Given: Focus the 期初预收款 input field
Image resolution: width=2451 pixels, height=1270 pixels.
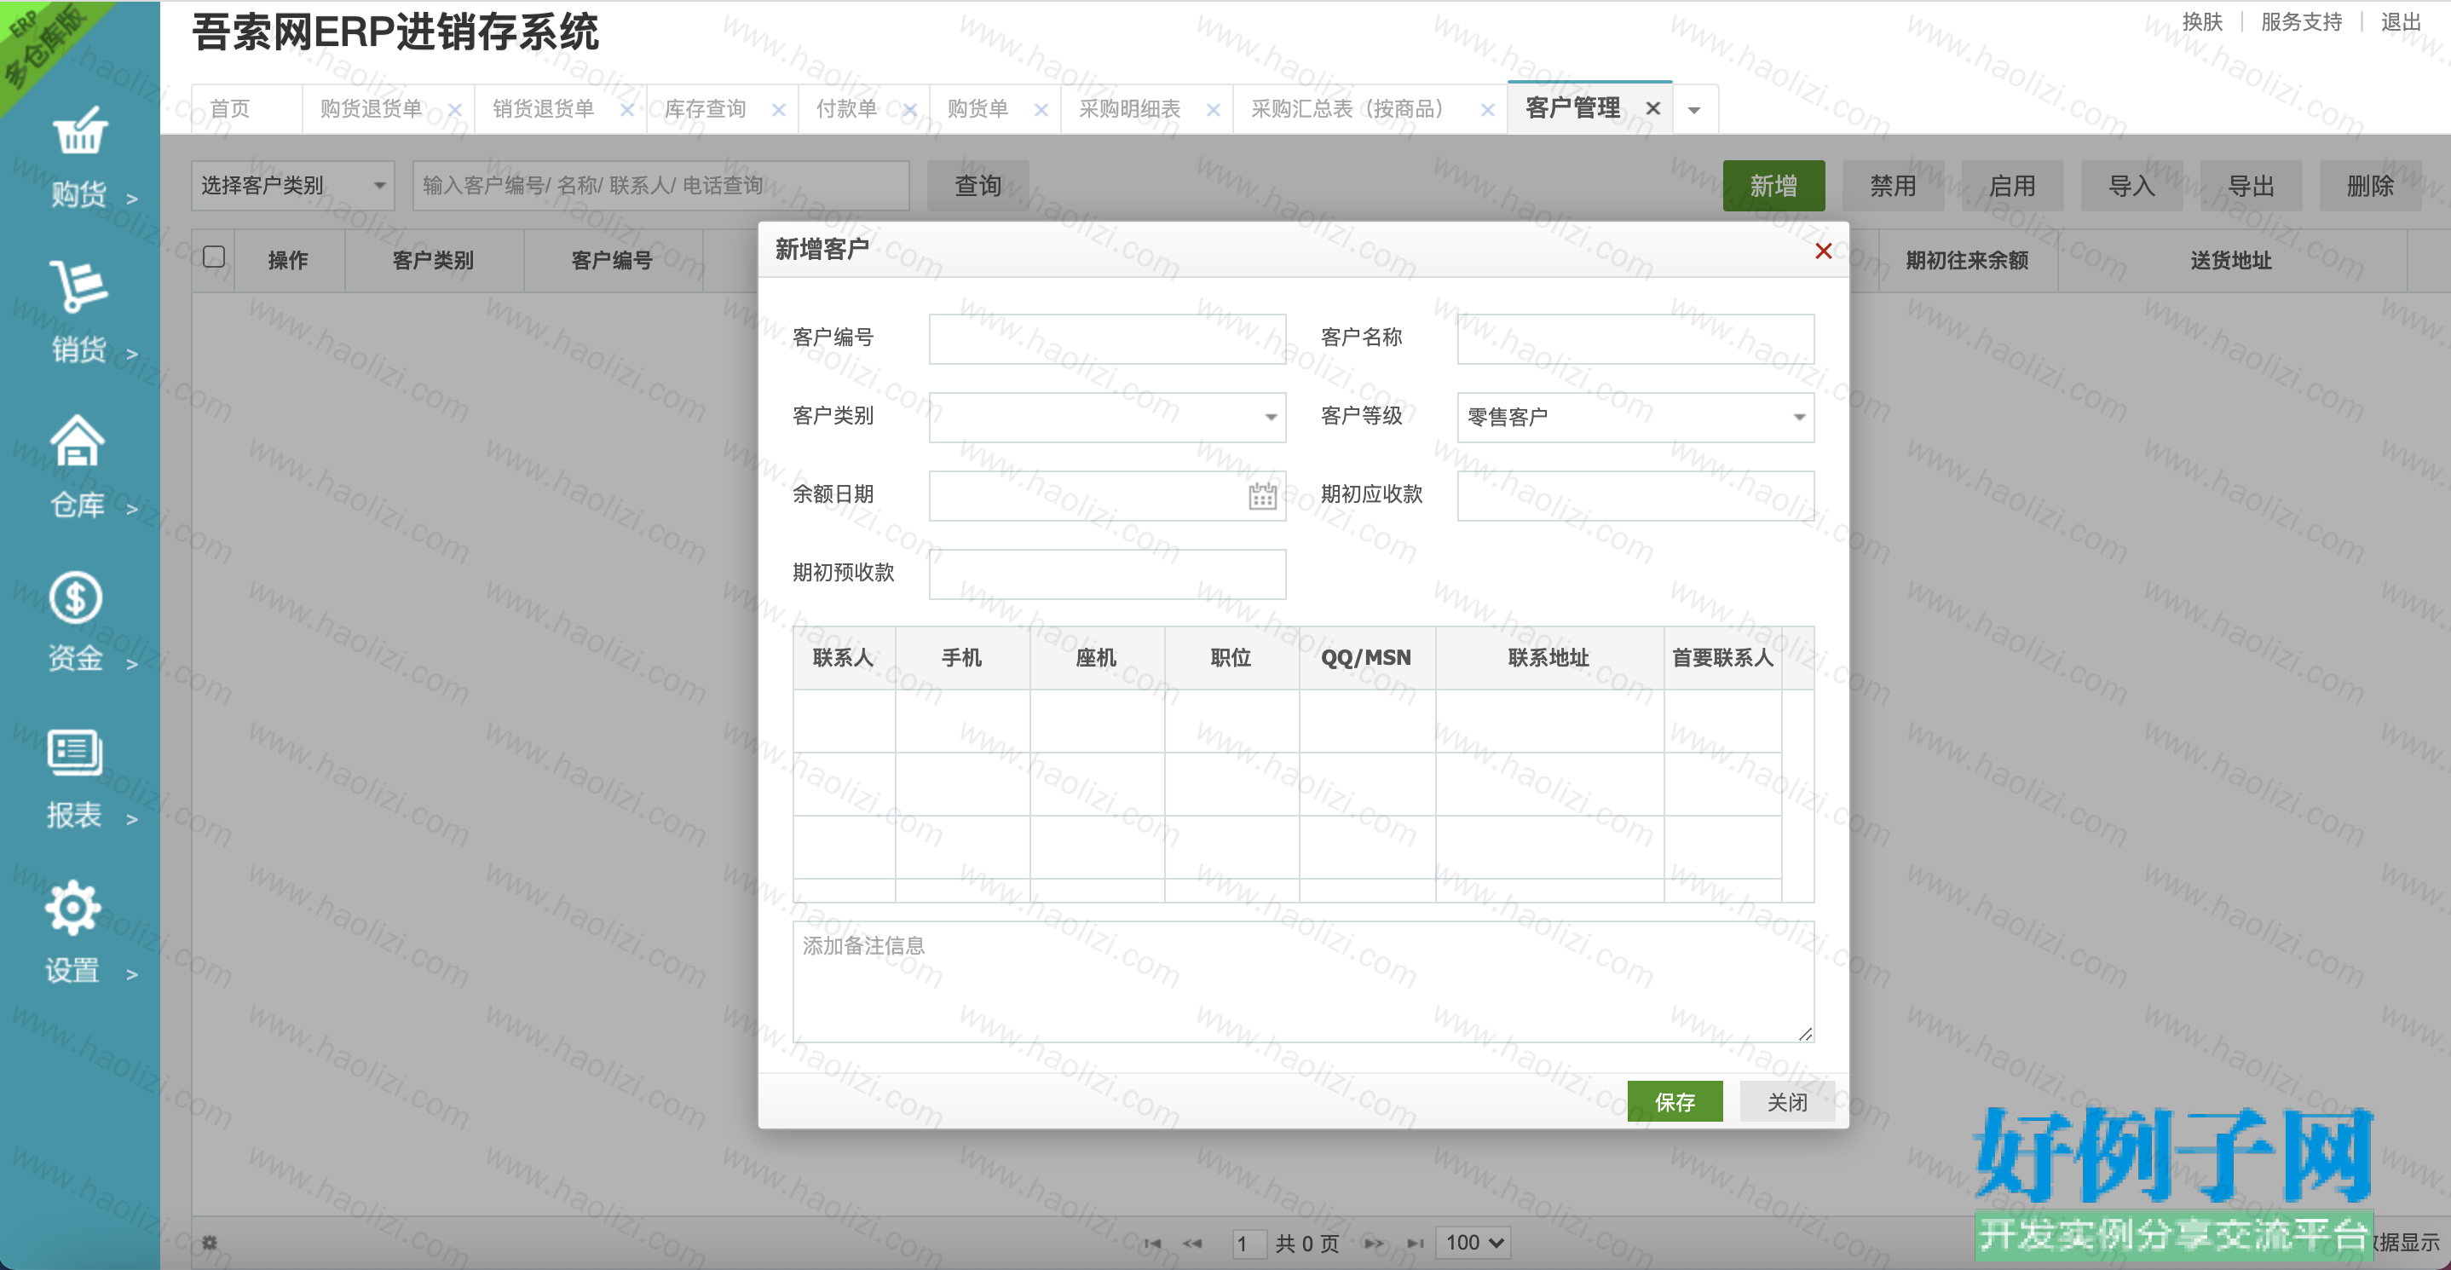Looking at the screenshot, I should pos(1108,574).
